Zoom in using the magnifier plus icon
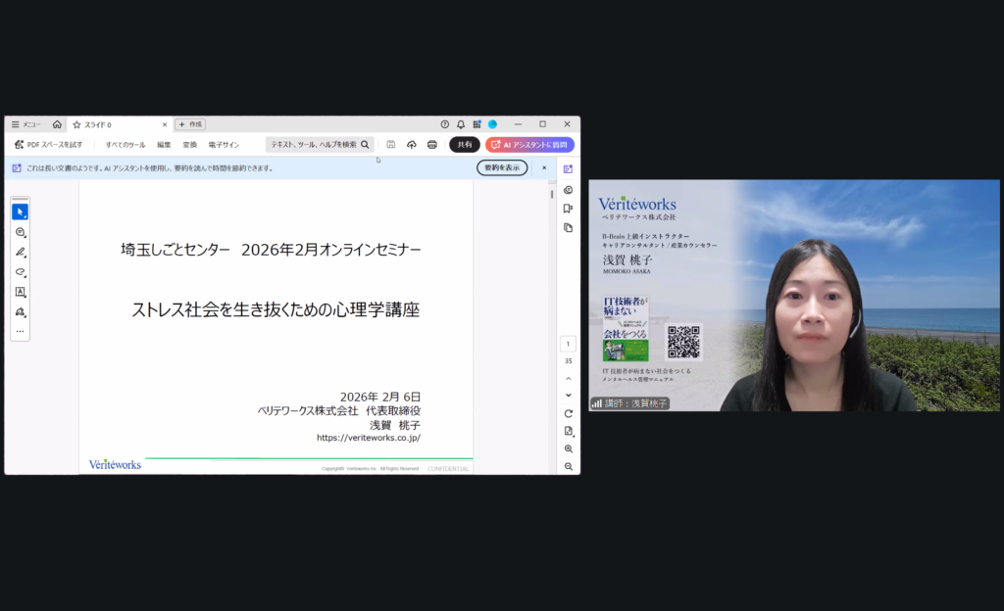The image size is (1004, 611). pyautogui.click(x=568, y=448)
